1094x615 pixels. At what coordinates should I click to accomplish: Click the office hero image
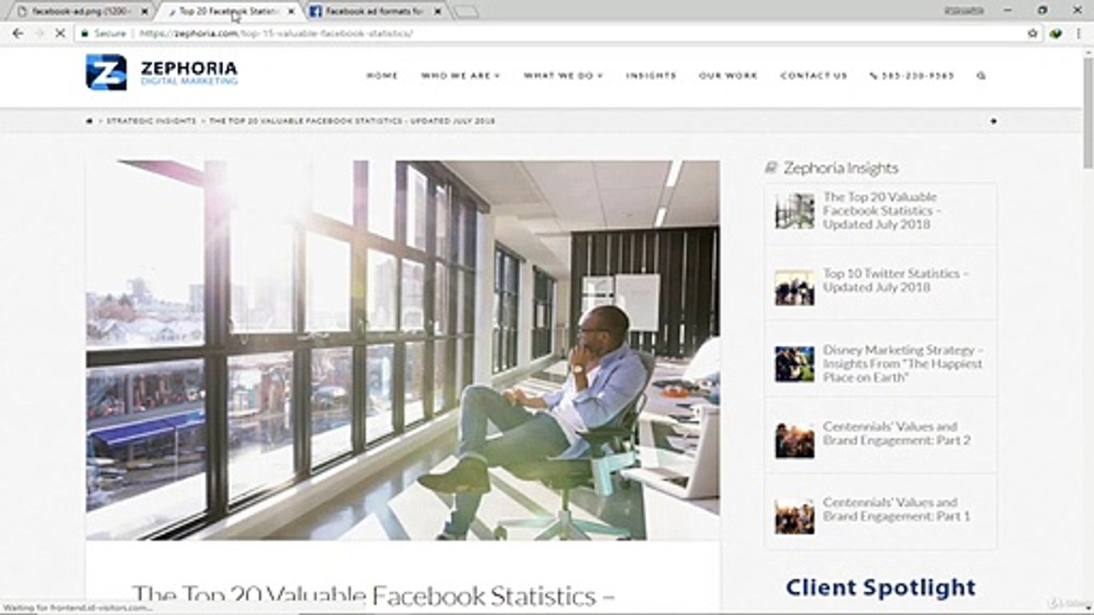click(x=403, y=350)
